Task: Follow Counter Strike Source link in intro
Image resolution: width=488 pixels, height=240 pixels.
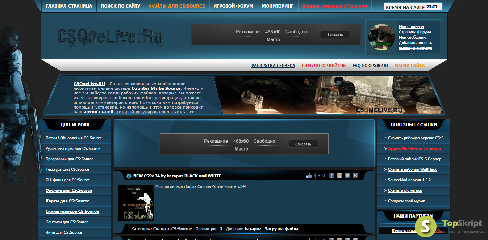Action: tap(156, 88)
